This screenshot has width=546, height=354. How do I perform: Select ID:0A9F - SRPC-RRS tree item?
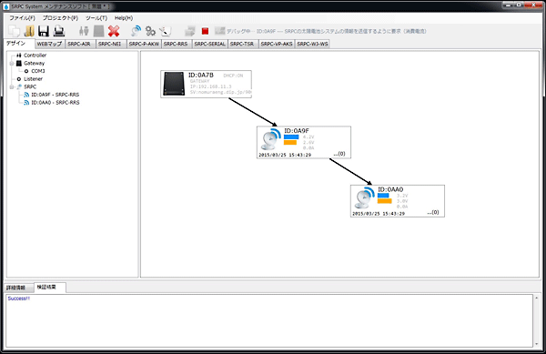[x=55, y=95]
